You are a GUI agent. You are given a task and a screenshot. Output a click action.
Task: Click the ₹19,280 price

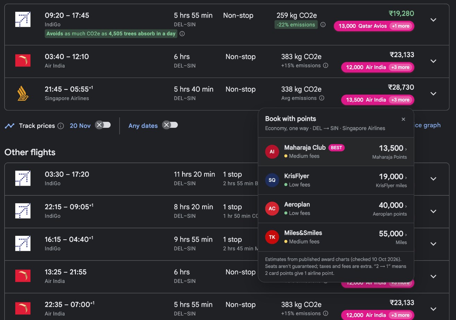401,14
